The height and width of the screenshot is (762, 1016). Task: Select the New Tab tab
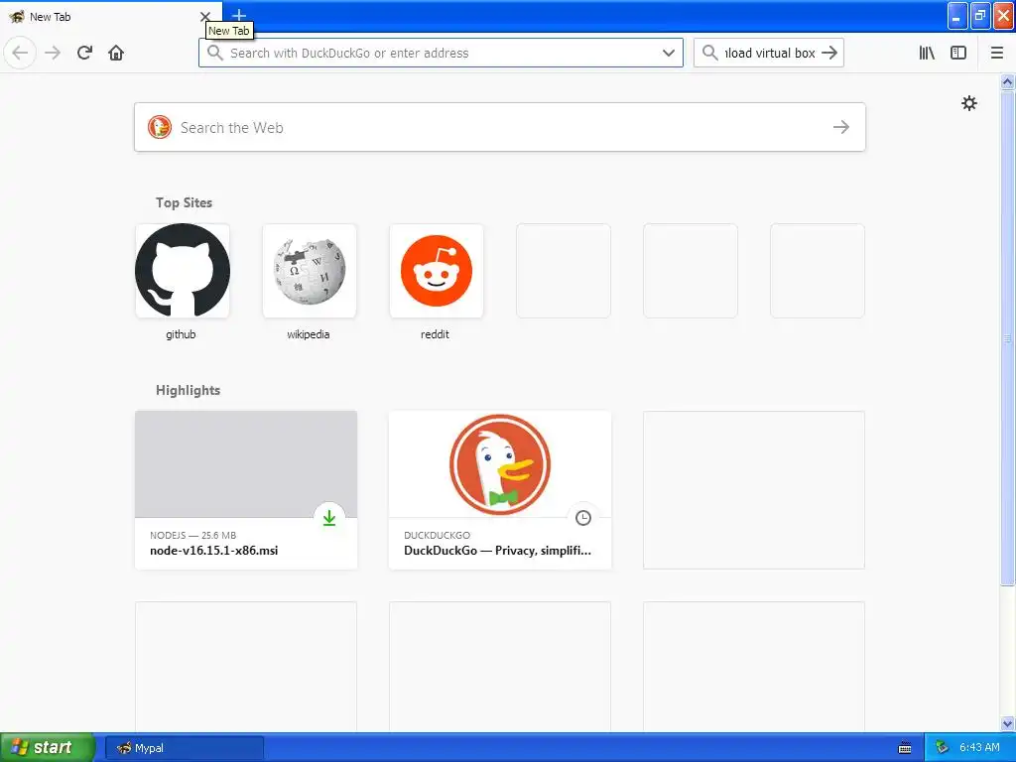tap(111, 17)
